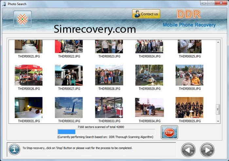Click the scrollbar up arrow
This screenshot has height=161, width=229.
pos(218,42)
